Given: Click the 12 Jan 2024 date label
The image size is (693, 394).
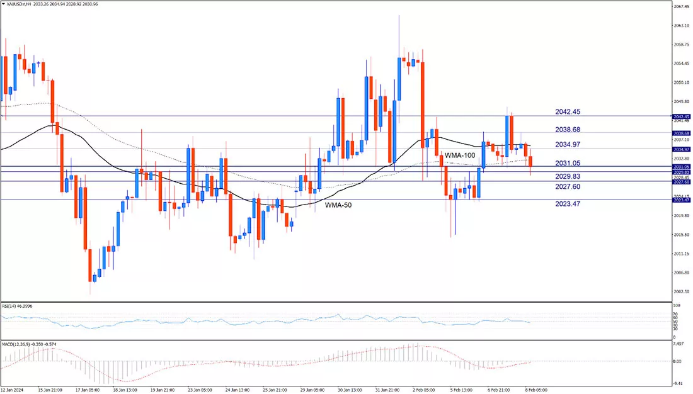Looking at the screenshot, I should (x=13, y=390).
